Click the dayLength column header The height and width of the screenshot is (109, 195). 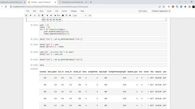pyautogui.click(x=103, y=72)
